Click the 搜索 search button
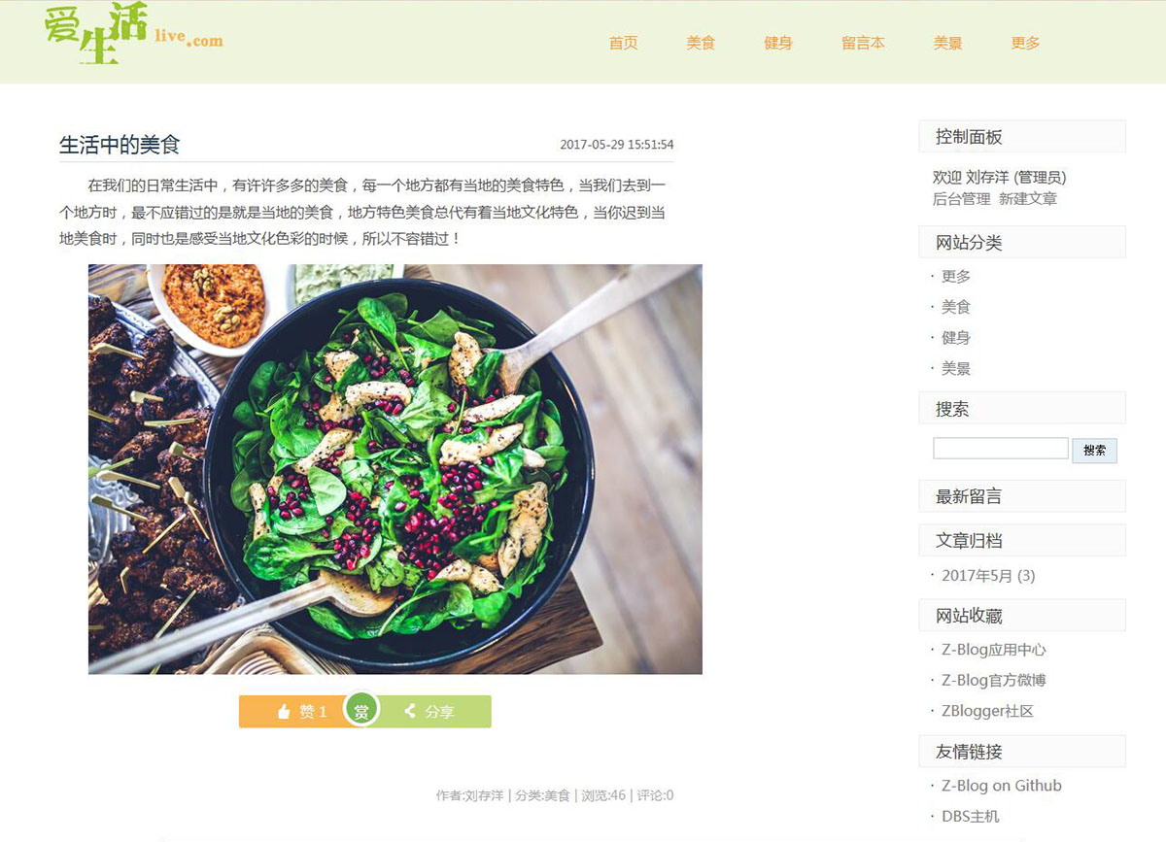The height and width of the screenshot is (842, 1166). pyautogui.click(x=1095, y=451)
